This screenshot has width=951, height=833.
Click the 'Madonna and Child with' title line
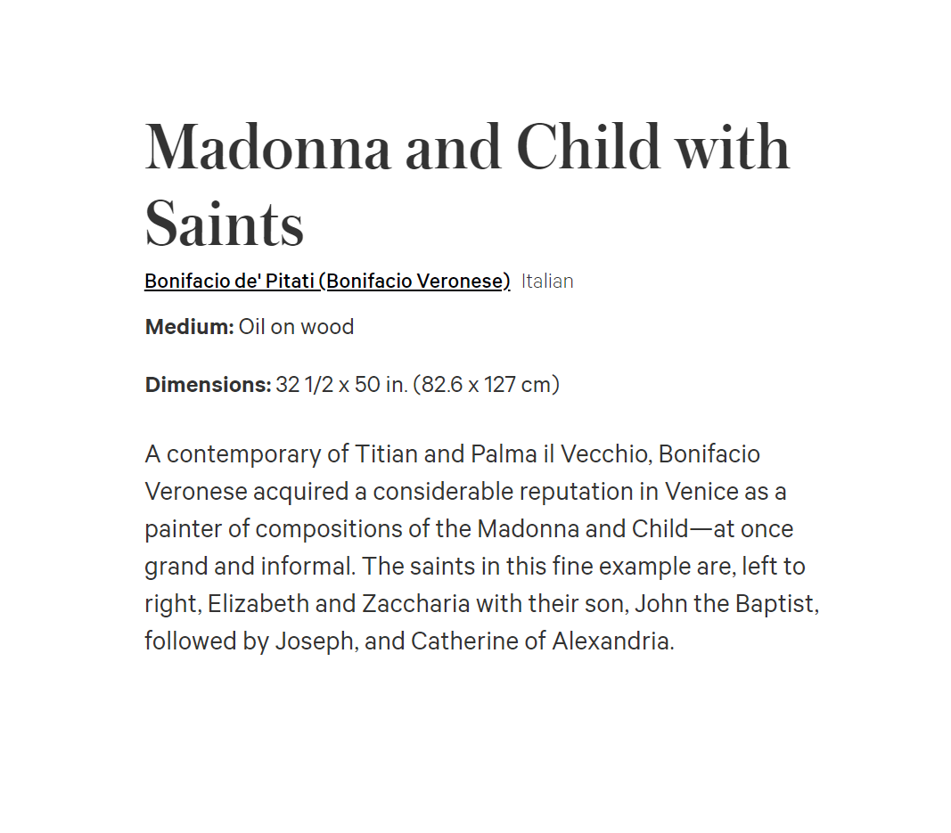pos(468,147)
